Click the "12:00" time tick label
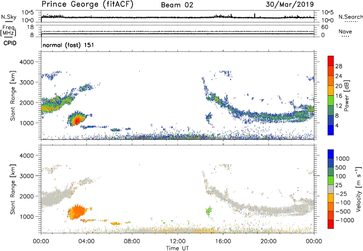The width and height of the screenshot is (363, 251). tap(177, 241)
